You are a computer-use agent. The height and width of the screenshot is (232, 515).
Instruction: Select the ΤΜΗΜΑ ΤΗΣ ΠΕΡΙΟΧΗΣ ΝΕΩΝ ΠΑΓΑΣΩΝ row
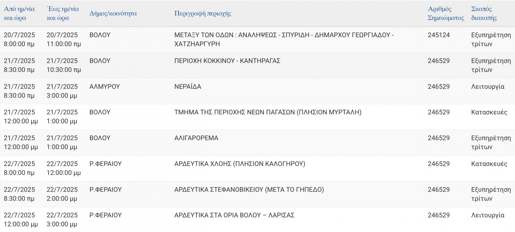coord(257,117)
